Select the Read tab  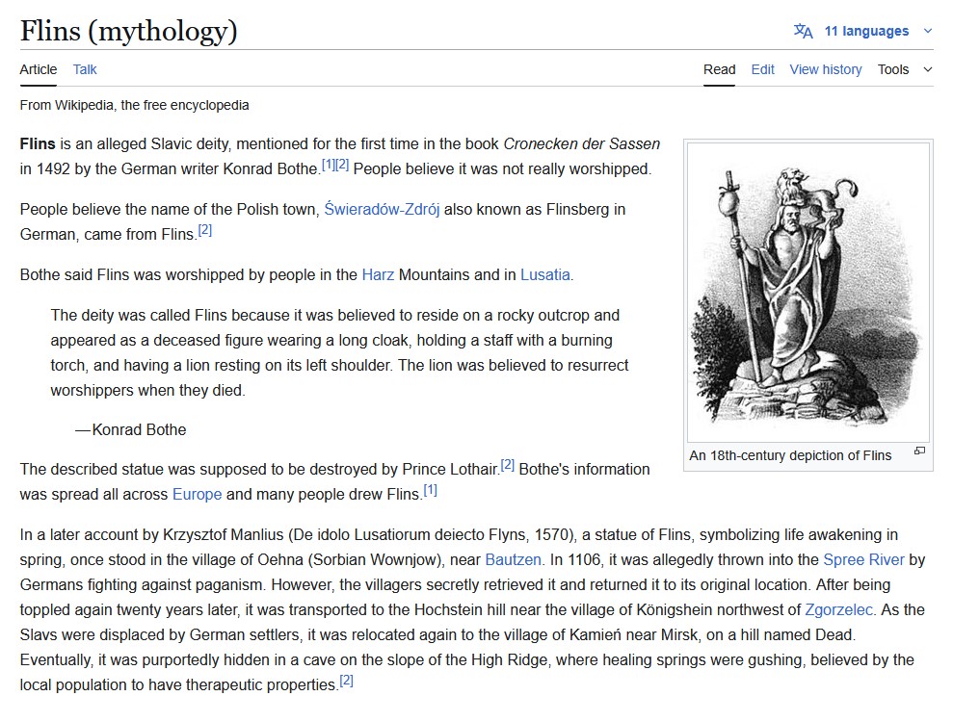coord(719,70)
